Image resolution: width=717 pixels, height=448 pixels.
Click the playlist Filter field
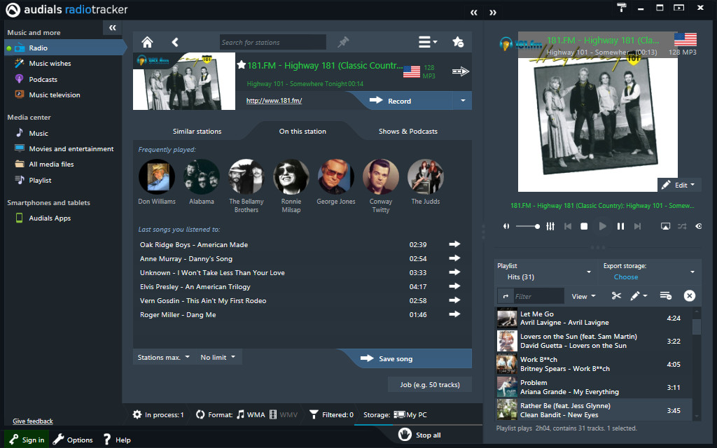538,296
